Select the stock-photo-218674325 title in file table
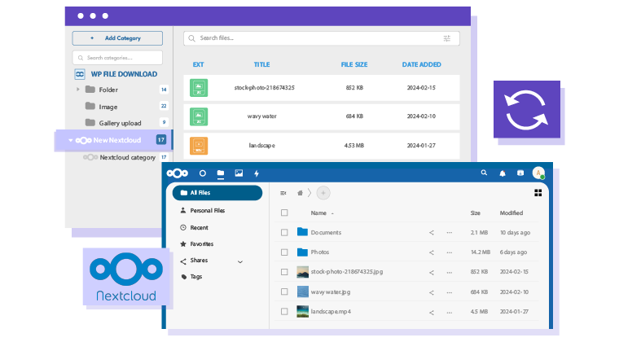This screenshot has height=342, width=619. tap(264, 88)
